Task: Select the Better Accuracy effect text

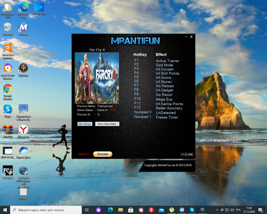Action: pos(169,108)
